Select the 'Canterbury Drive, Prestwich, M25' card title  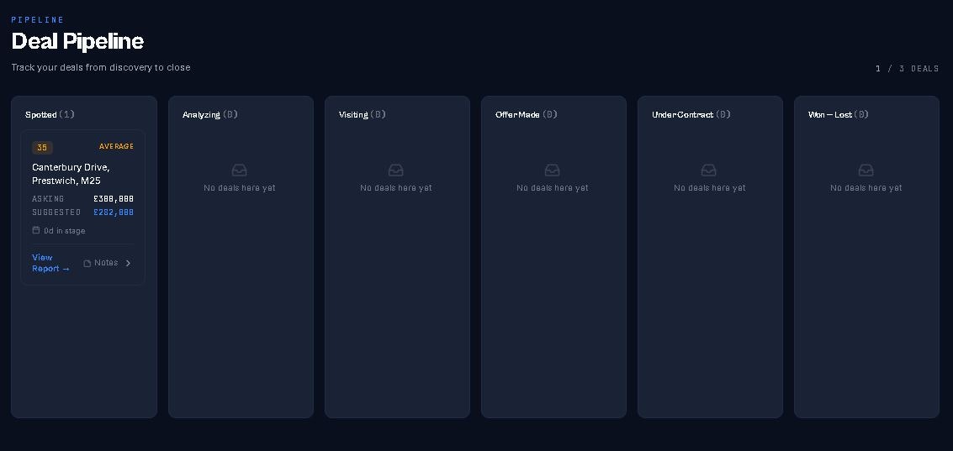[x=71, y=174]
